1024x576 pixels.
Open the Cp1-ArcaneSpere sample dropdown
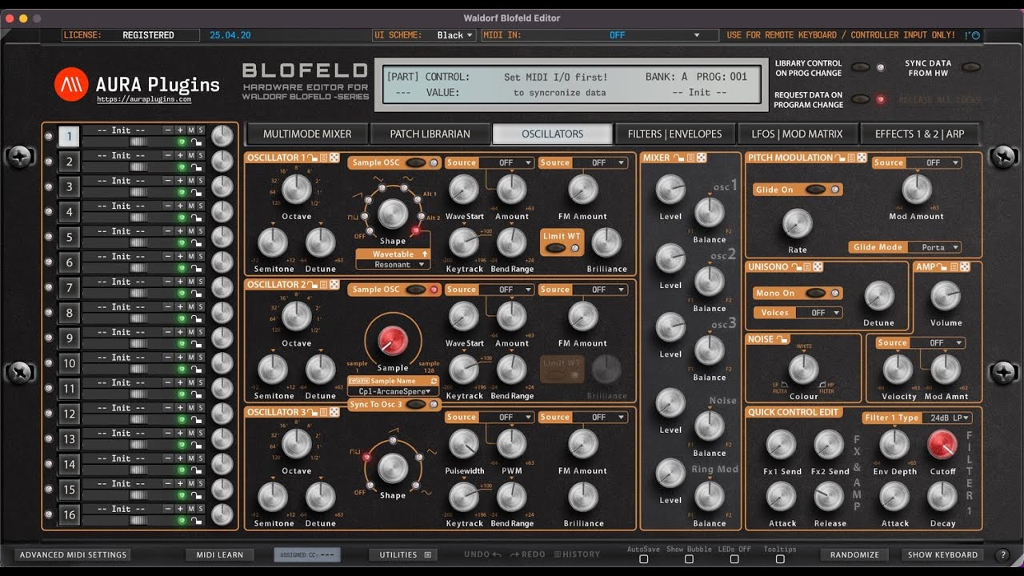click(x=393, y=391)
